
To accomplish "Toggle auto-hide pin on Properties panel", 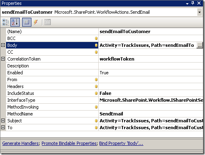I will click(193, 3).
